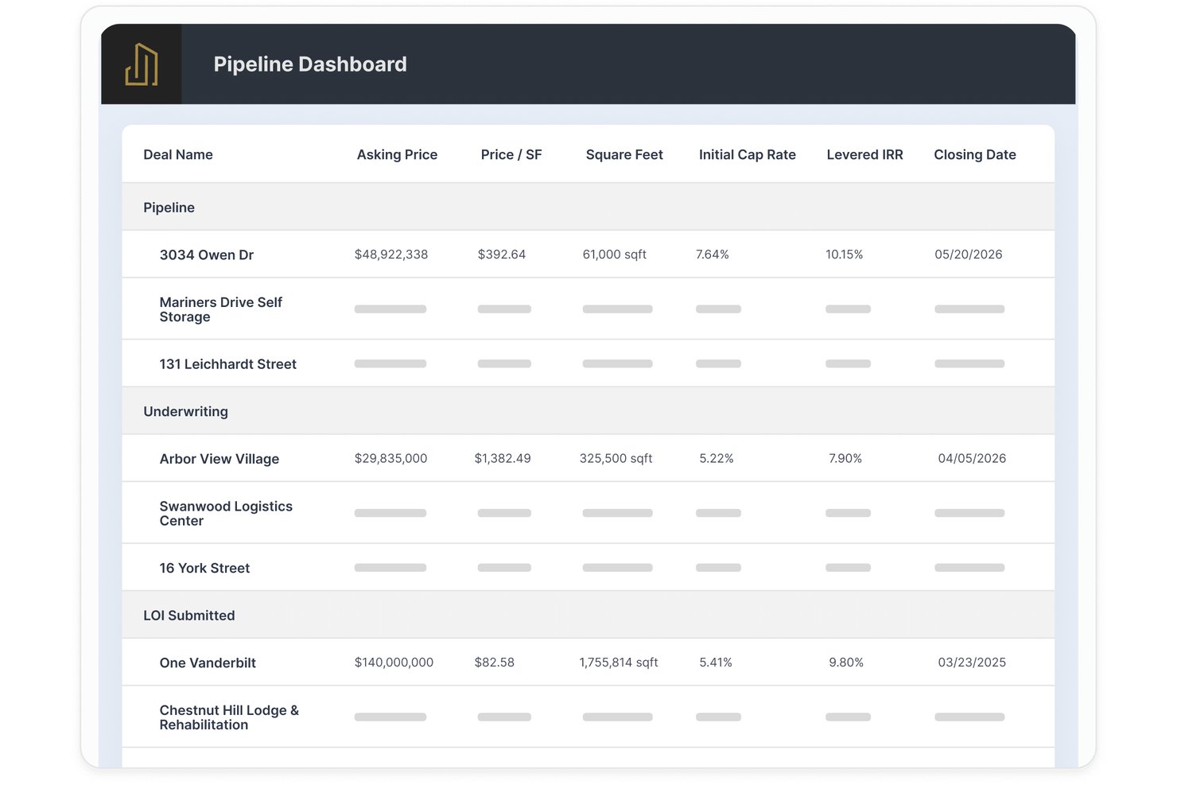The image size is (1177, 785).
Task: Click the 9.80% levered IRR cell
Action: [x=846, y=663]
